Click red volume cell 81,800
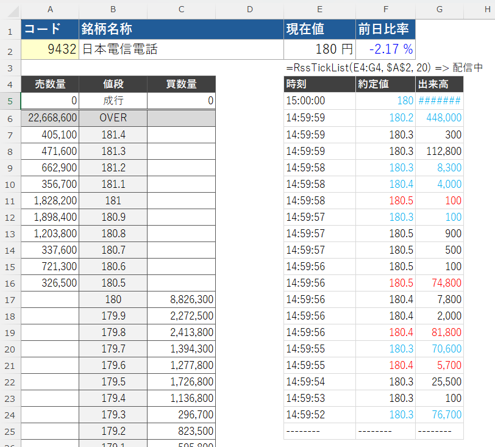Image resolution: width=495 pixels, height=447 pixels. click(440, 332)
